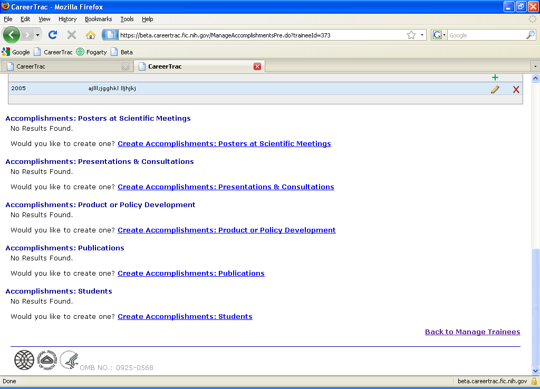Image resolution: width=540 pixels, height=389 pixels.
Task: Expand the URL bar history dropdown
Action: point(422,35)
